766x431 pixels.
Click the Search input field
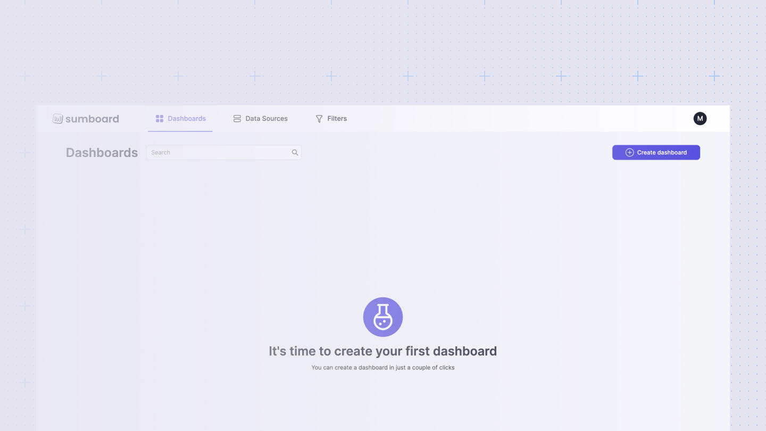[x=218, y=152]
